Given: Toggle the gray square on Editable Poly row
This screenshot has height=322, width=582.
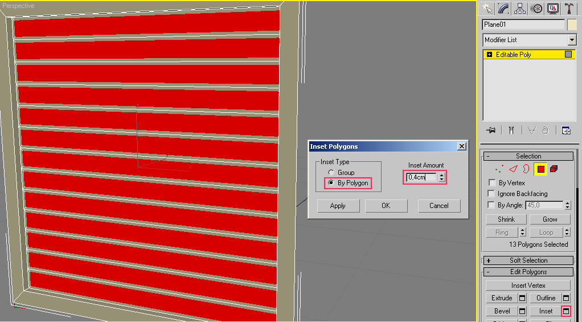Looking at the screenshot, I should click(x=568, y=54).
